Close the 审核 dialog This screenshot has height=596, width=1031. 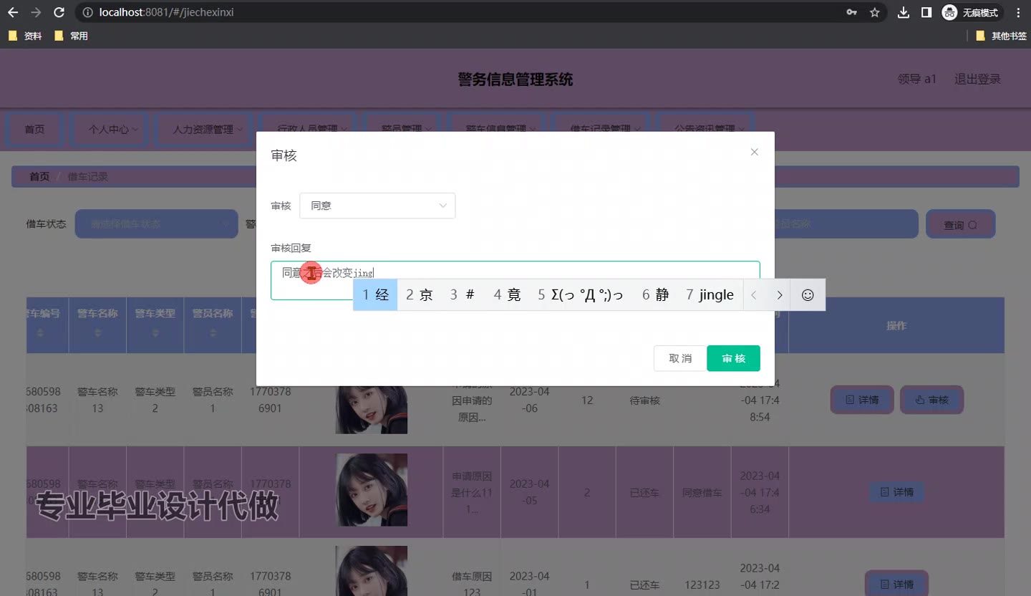pos(754,152)
